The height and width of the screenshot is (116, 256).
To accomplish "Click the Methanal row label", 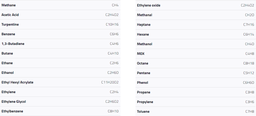I will 145,15.
